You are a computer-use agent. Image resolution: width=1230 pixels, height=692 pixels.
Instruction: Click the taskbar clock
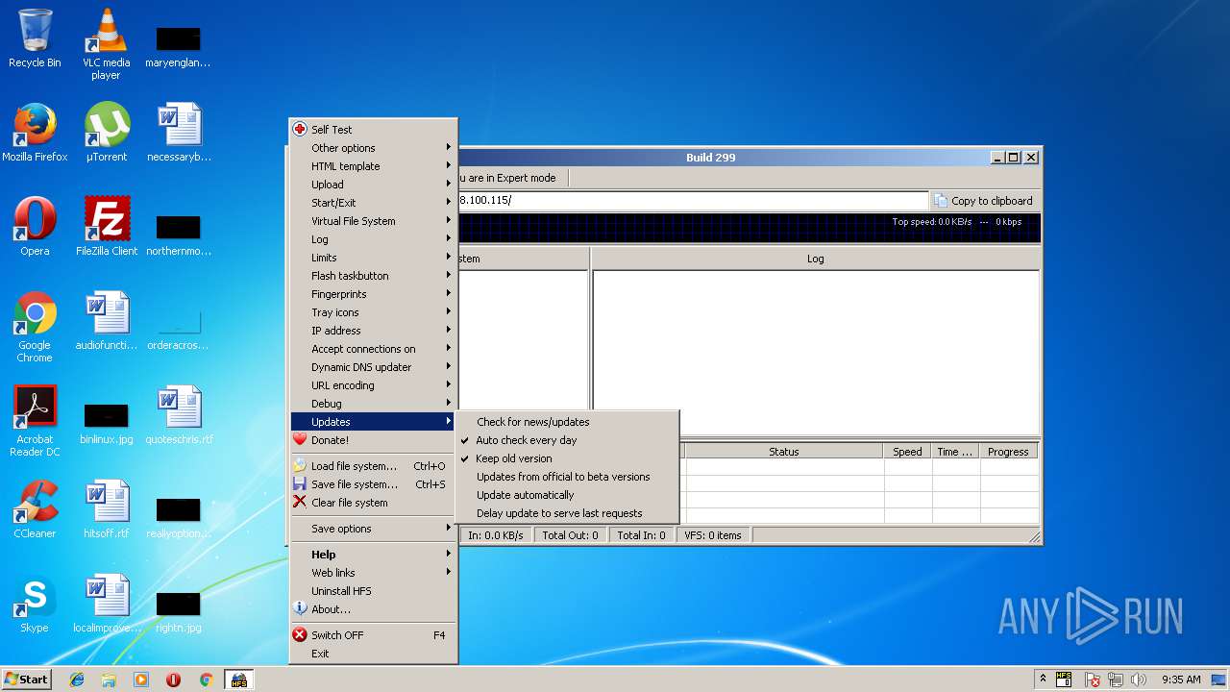(1181, 680)
